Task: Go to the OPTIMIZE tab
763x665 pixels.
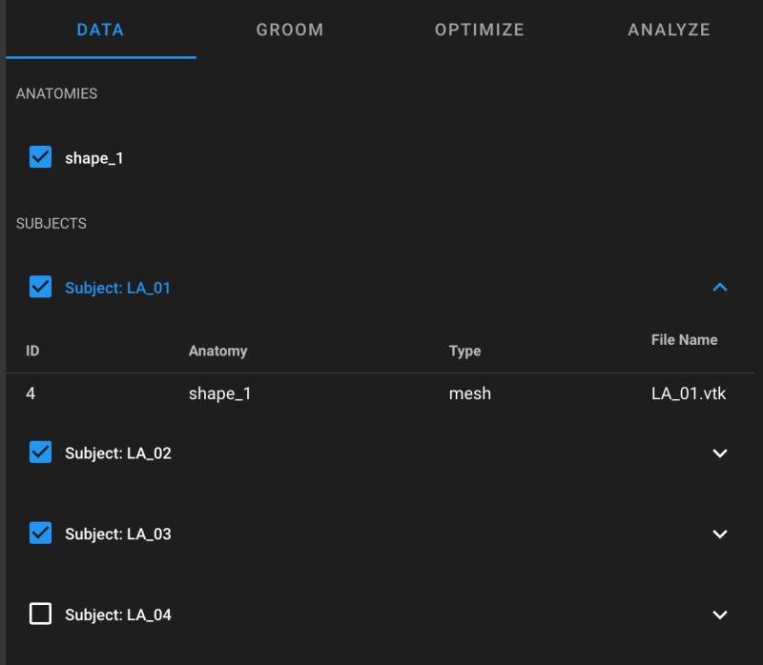Action: [x=479, y=30]
